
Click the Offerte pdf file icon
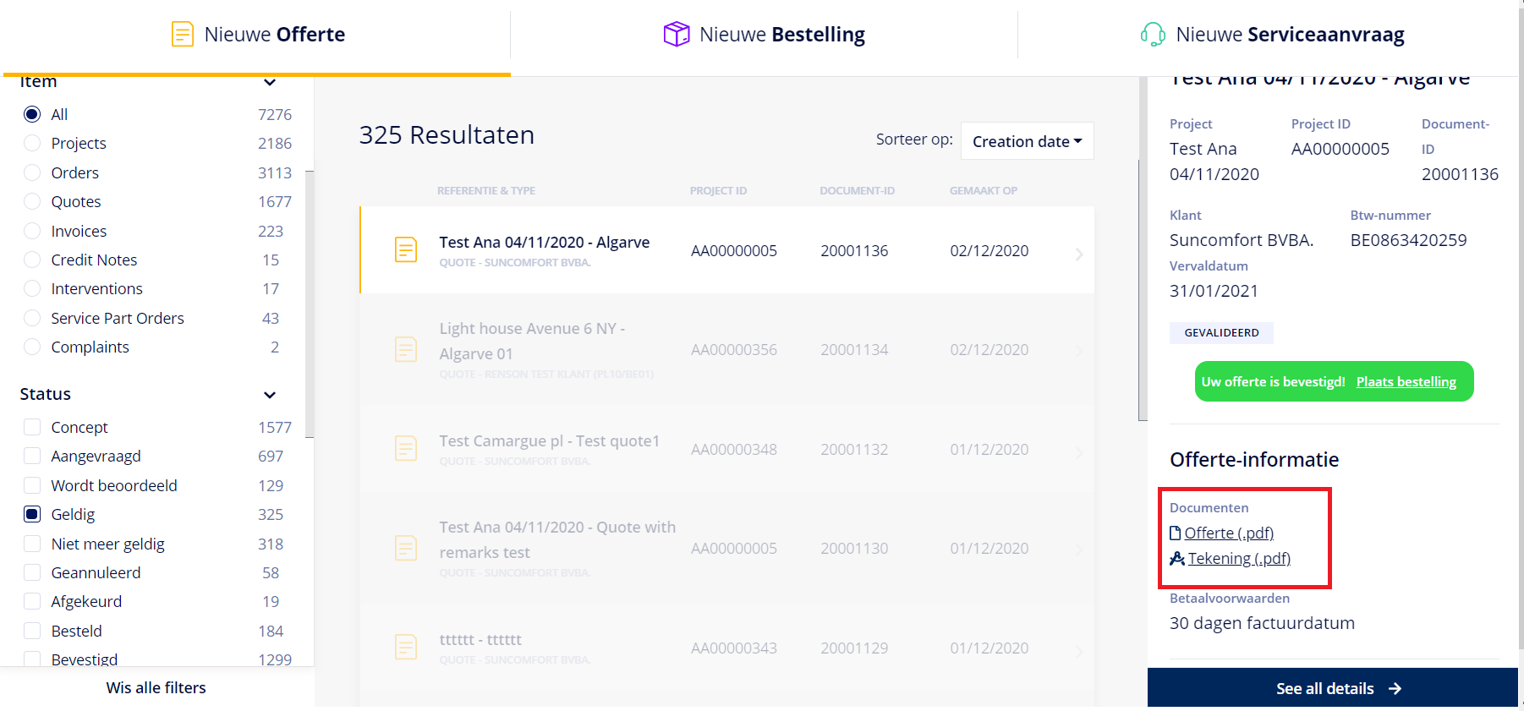tap(1176, 533)
